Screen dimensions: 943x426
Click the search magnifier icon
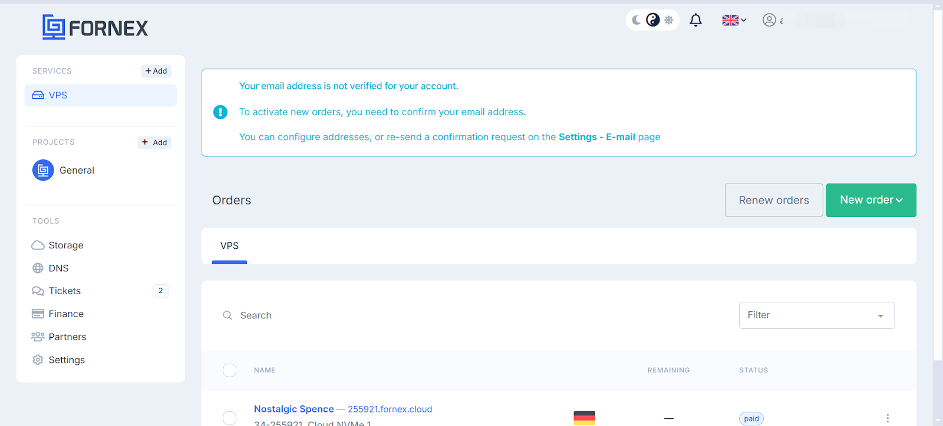[x=227, y=315]
